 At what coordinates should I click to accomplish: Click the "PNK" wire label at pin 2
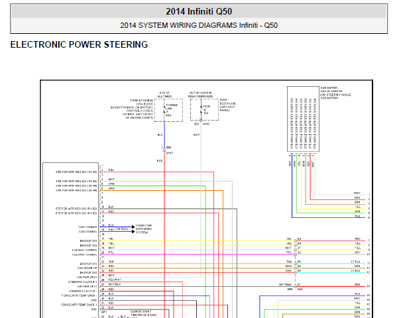(x=111, y=170)
